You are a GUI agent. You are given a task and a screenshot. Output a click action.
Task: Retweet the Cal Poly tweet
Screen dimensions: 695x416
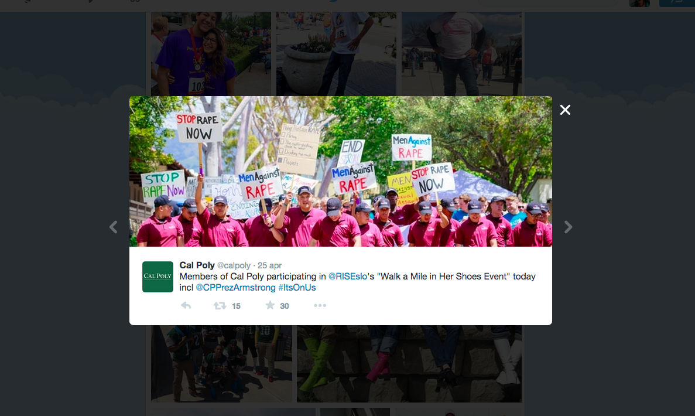220,306
